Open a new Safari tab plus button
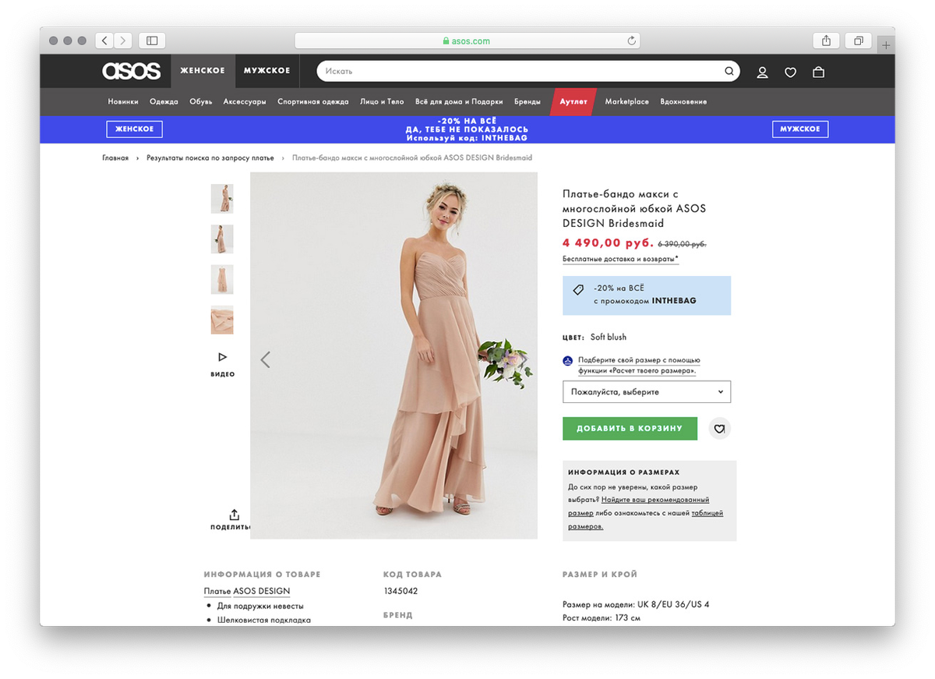The height and width of the screenshot is (679, 935). point(886,44)
